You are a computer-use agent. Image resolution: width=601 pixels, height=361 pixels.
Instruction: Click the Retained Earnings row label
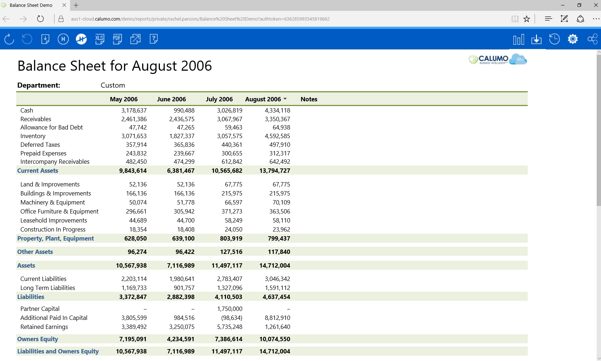[x=44, y=327]
